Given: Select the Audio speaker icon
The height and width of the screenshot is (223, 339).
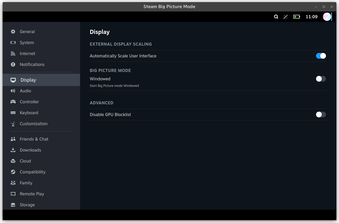Looking at the screenshot, I should (13, 91).
